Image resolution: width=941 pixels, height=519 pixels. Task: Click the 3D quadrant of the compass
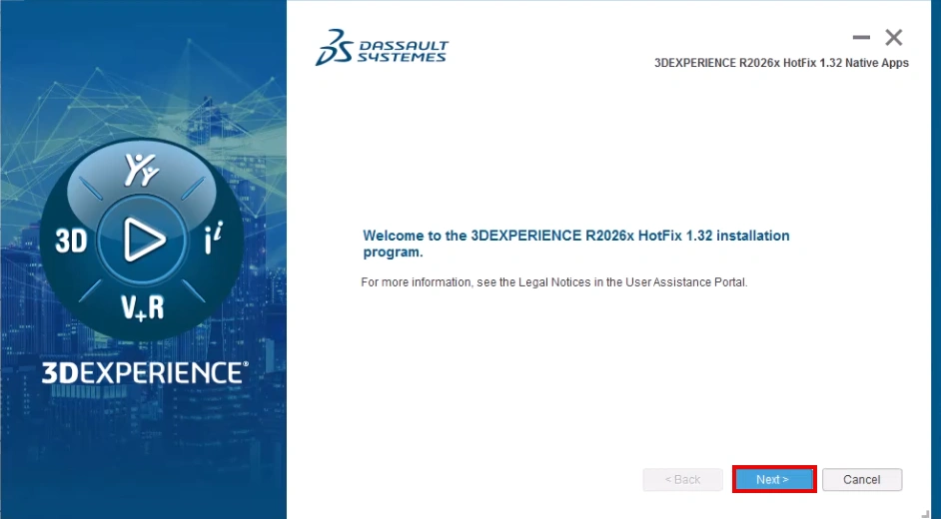tap(71, 241)
